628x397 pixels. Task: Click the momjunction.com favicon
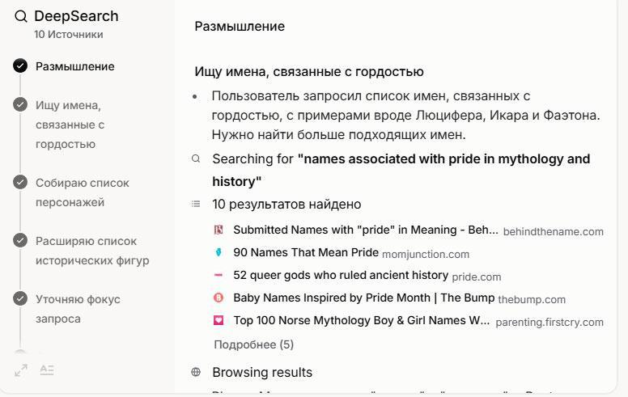[219, 253]
